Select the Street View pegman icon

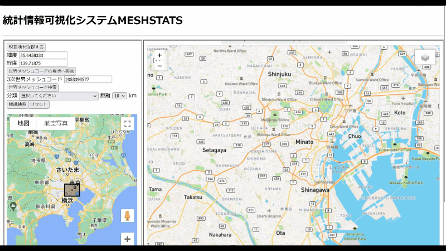[128, 216]
